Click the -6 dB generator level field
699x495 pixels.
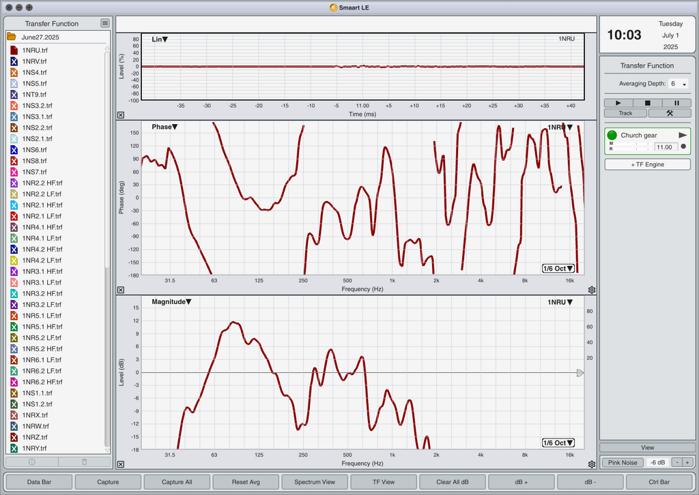(657, 462)
